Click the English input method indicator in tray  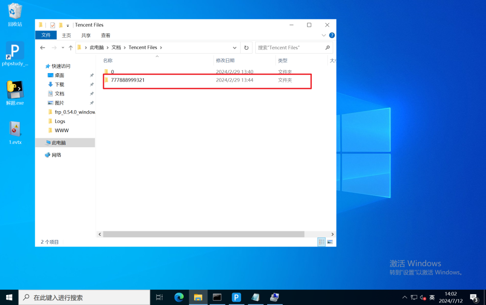pyautogui.click(x=432, y=297)
